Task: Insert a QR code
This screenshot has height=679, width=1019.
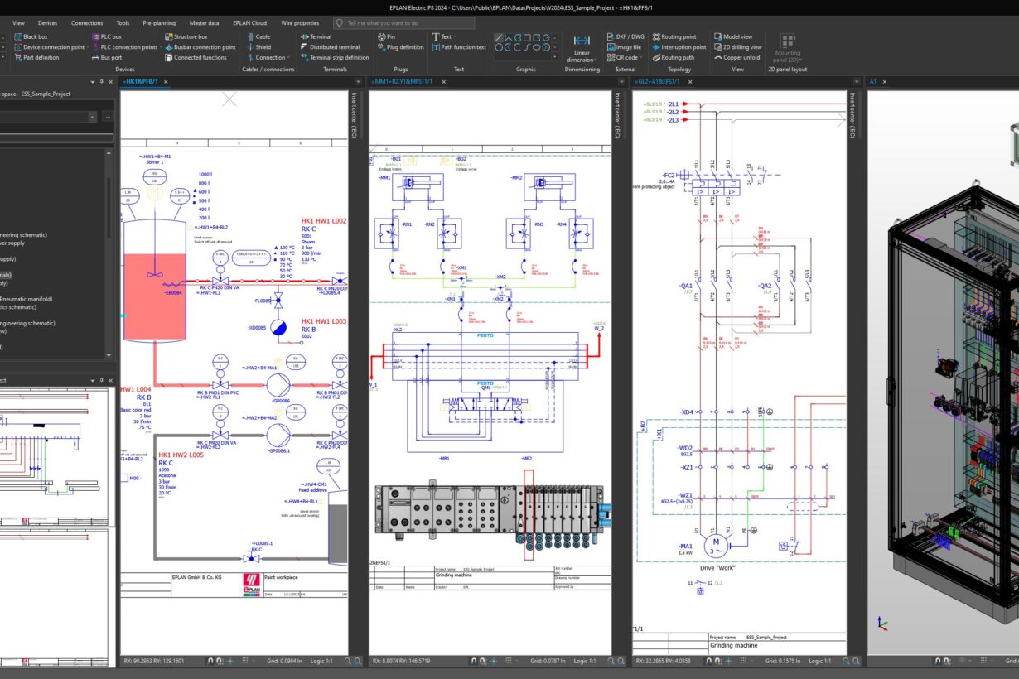Action: 621,58
